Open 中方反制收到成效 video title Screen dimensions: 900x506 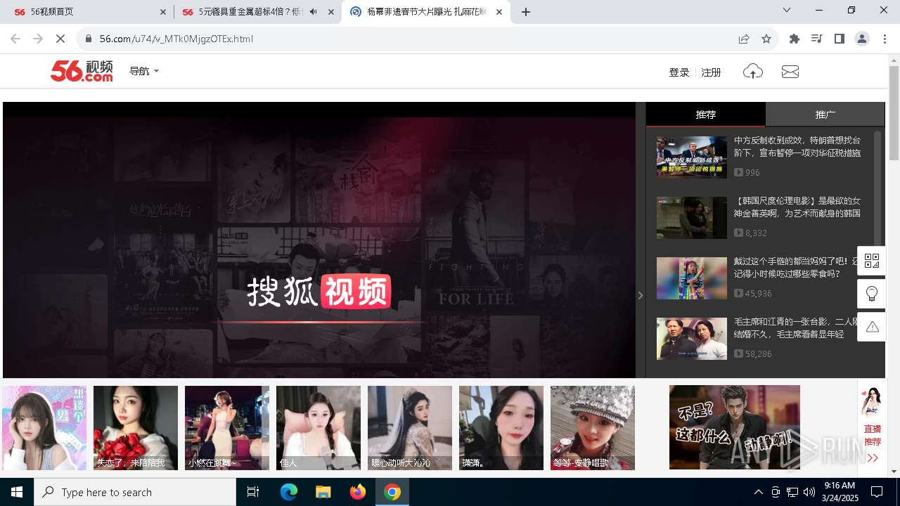pyautogui.click(x=797, y=146)
